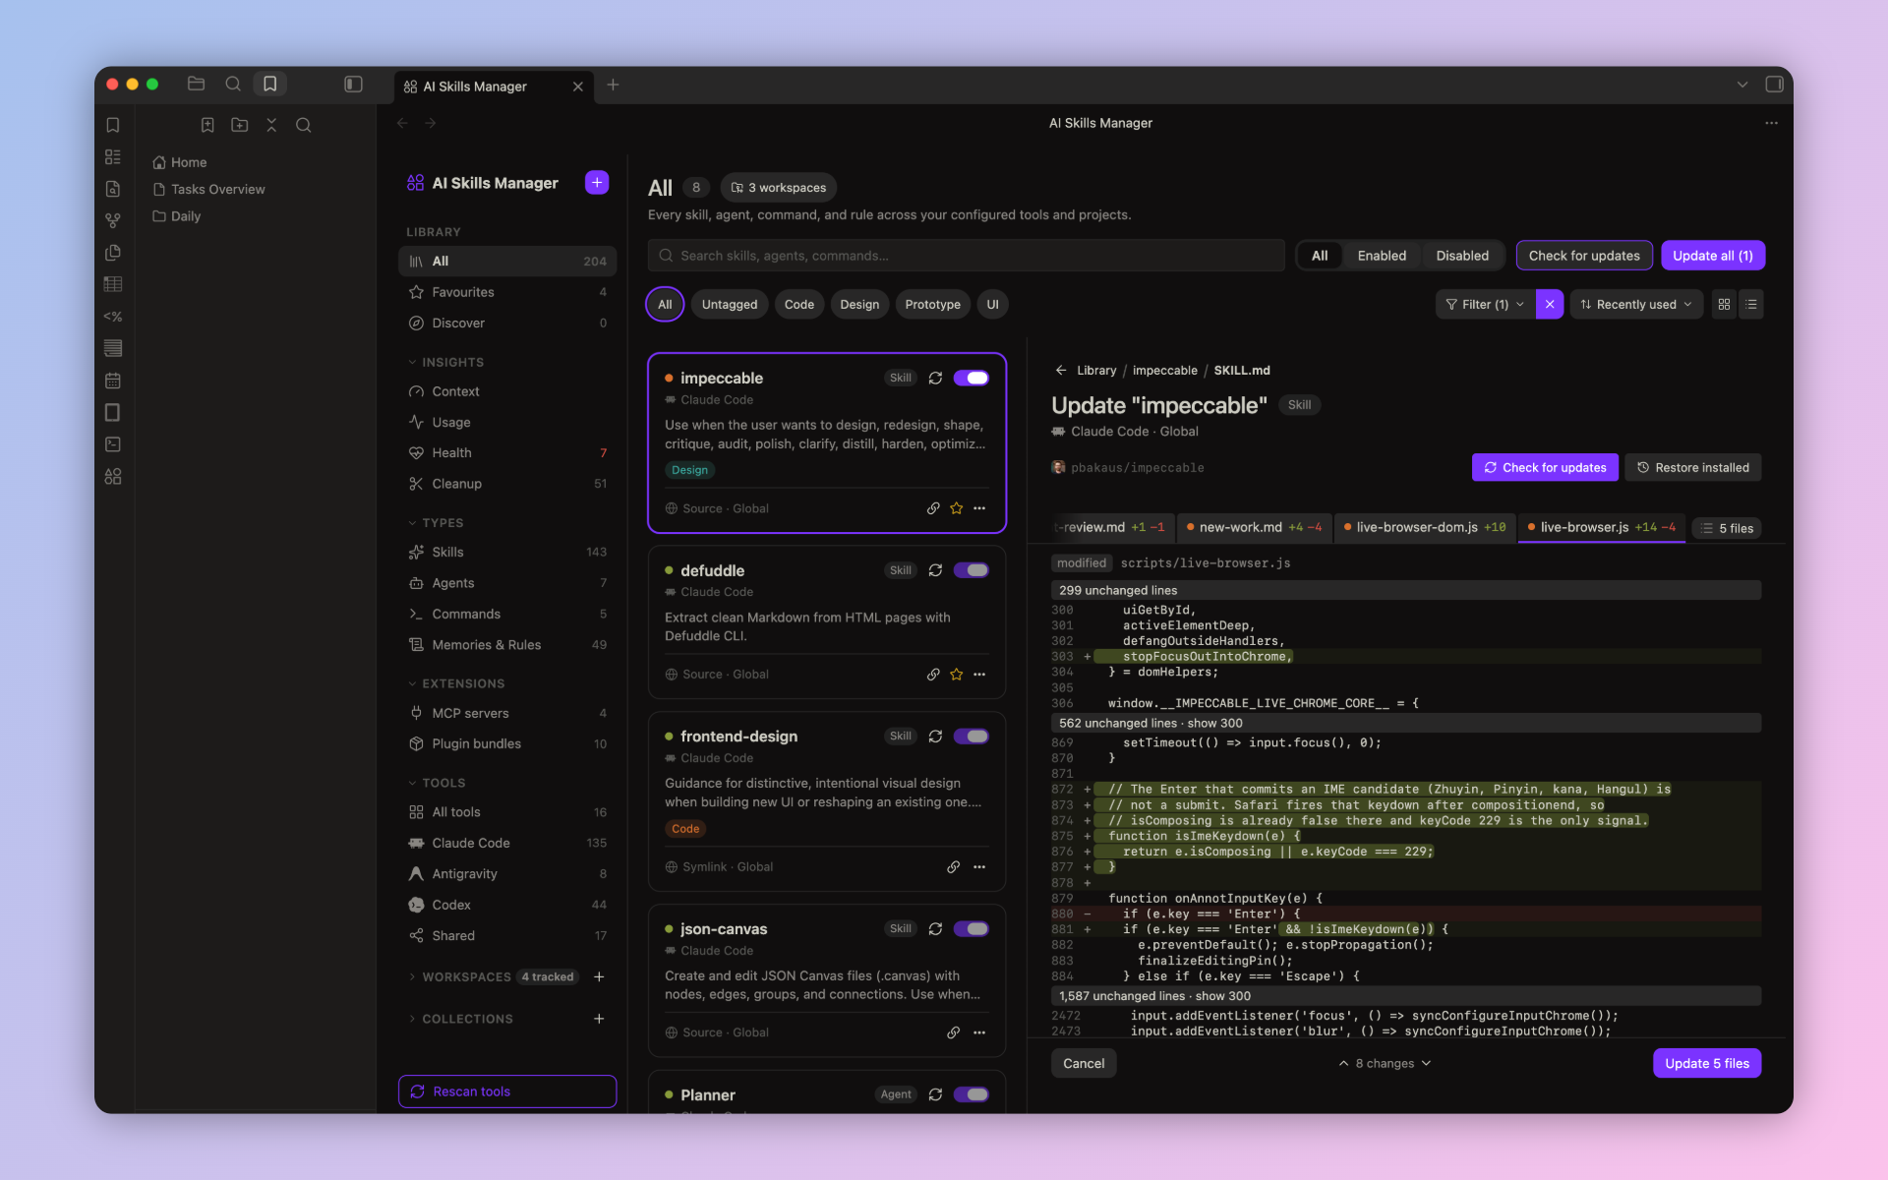Toggle the json-canvas skill switch
Image resolution: width=1888 pixels, height=1180 pixels.
click(971, 929)
